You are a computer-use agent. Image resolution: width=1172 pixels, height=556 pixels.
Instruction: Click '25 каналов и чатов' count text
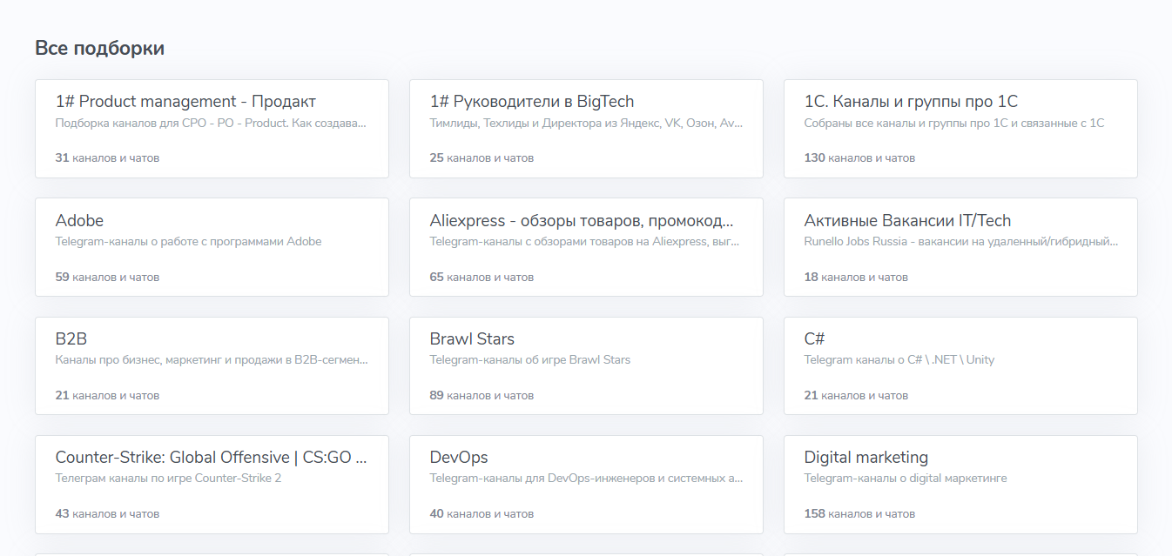pos(482,158)
